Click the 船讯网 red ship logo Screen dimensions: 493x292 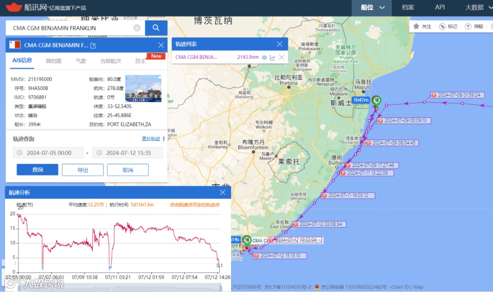[x=14, y=6]
